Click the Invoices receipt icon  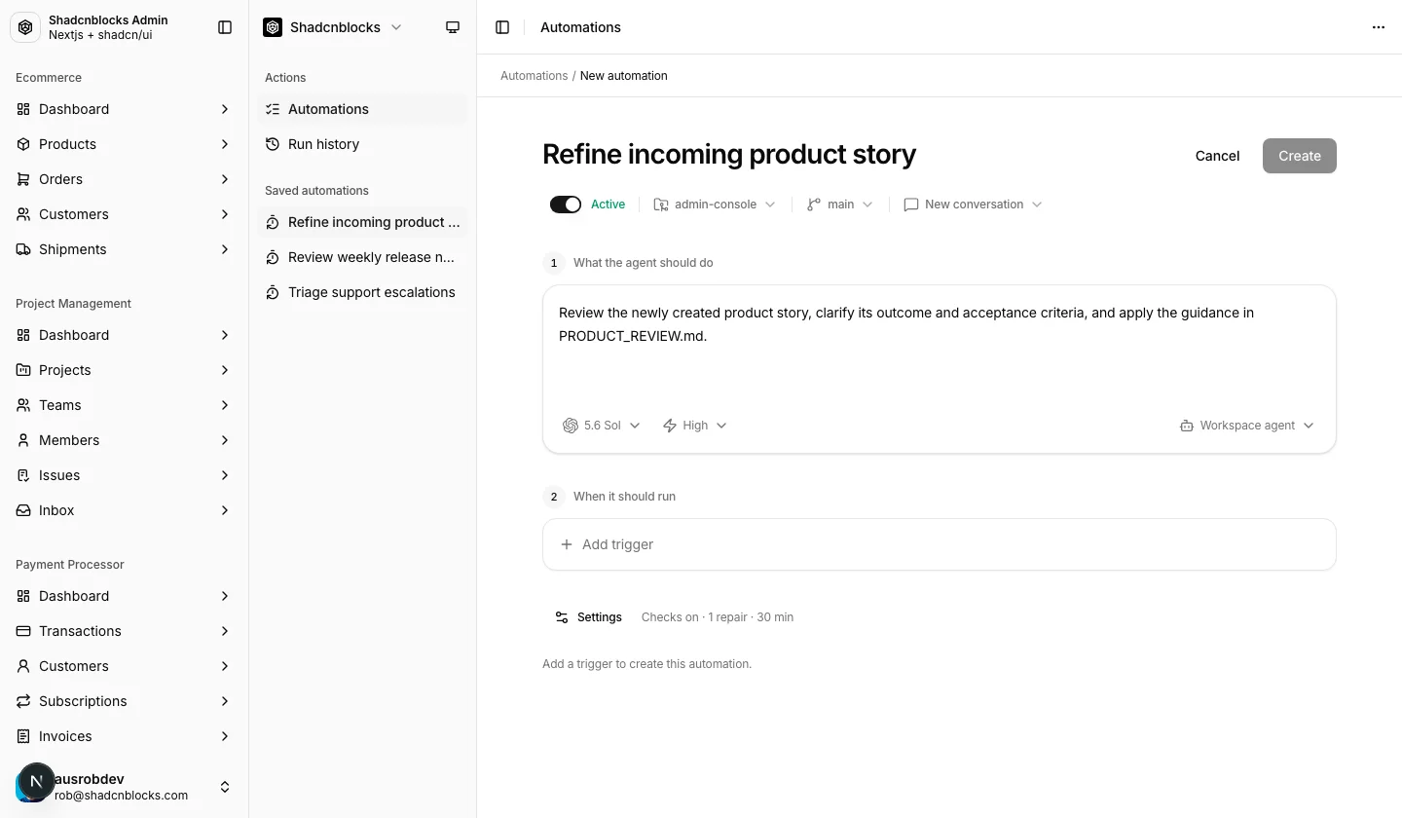pos(23,736)
